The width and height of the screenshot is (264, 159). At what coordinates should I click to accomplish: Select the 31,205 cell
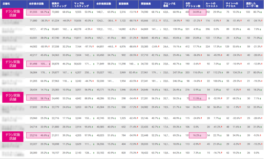pos(33,81)
